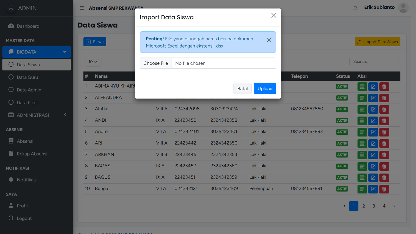Open green detail icon for Andre row
The height and width of the screenshot is (234, 416).
362,132
